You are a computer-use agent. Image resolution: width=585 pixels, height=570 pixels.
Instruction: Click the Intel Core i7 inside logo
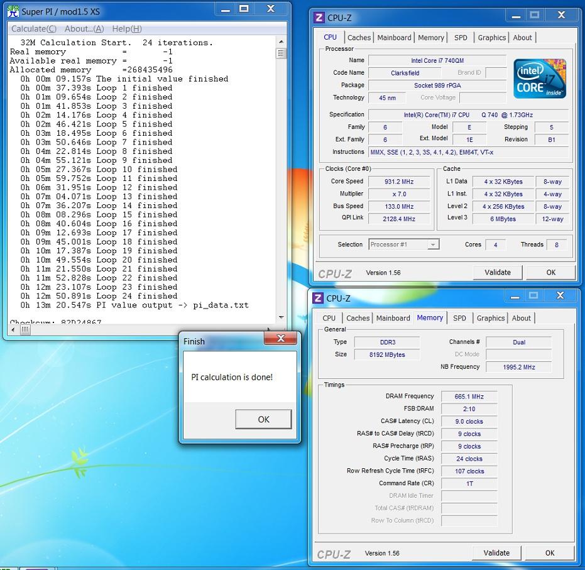point(540,79)
